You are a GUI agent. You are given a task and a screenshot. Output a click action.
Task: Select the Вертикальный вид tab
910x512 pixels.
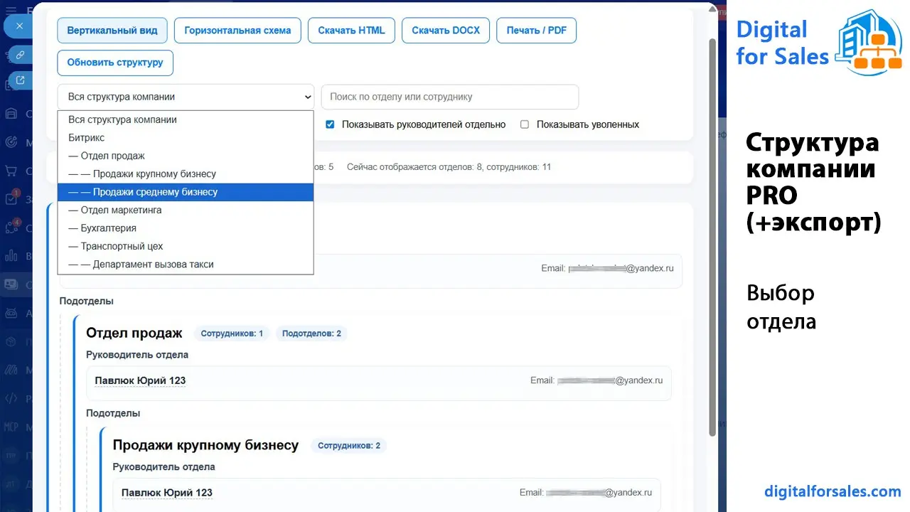112,30
